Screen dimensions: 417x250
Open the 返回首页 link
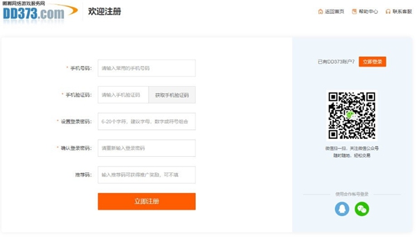tap(334, 11)
